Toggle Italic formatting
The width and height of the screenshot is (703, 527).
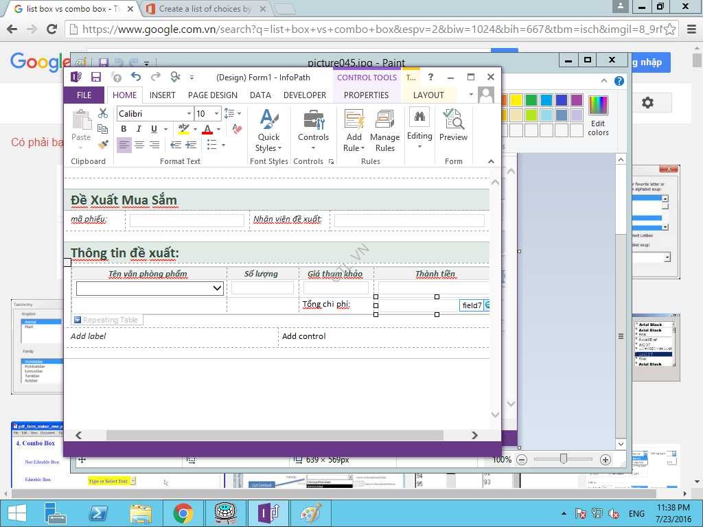(139, 129)
